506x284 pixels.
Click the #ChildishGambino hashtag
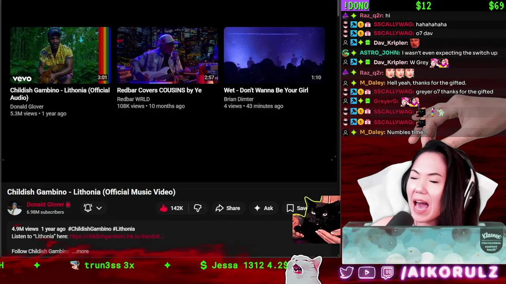tap(89, 229)
